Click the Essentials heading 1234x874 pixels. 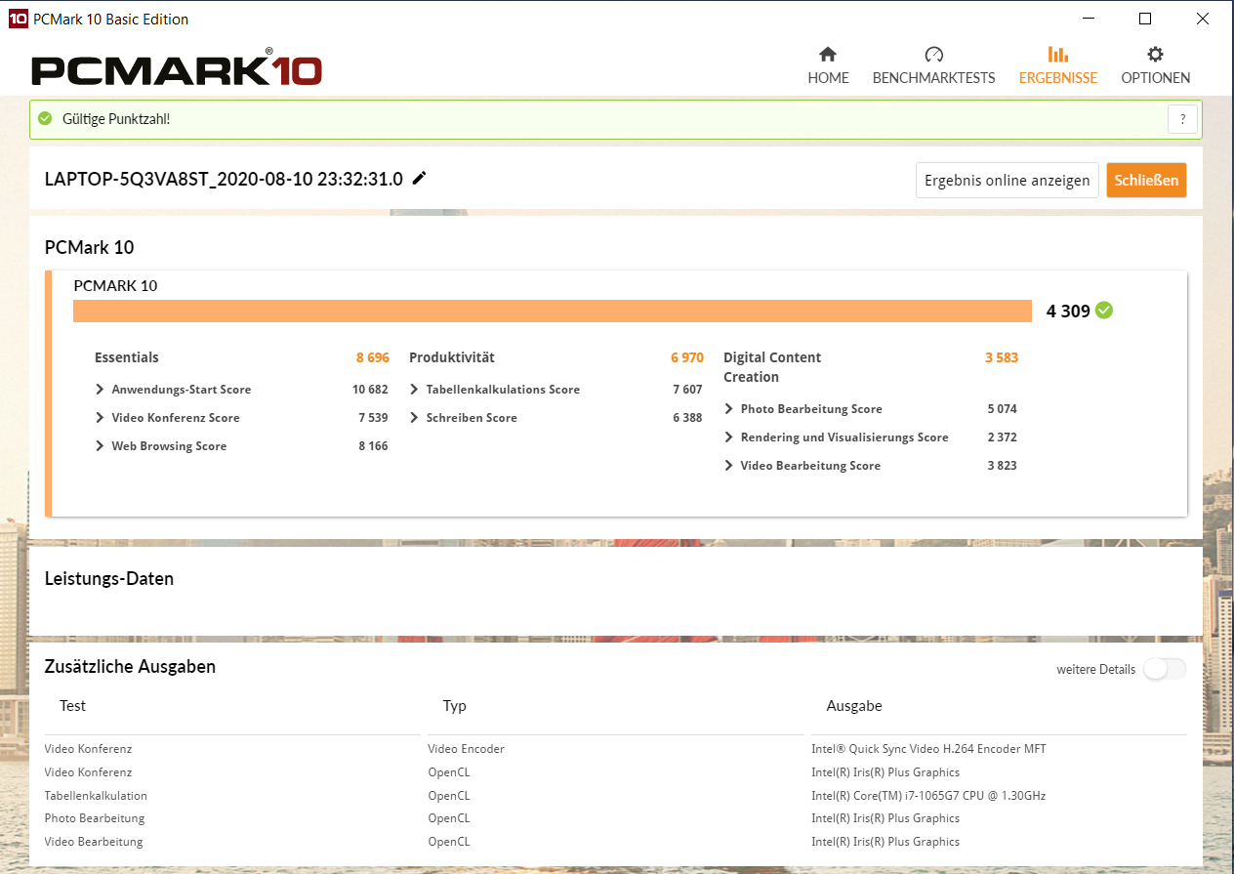(126, 357)
